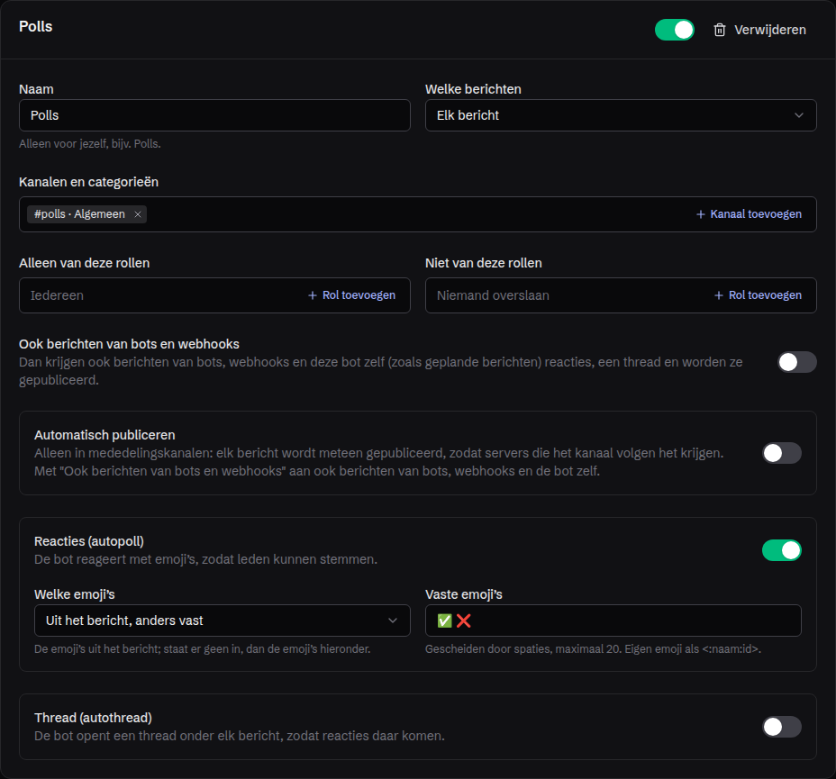This screenshot has width=836, height=779.
Task: Click into the Vaste emoji's field
Action: pos(613,620)
